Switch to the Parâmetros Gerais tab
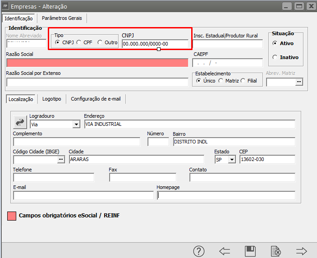The image size is (317, 258). pyautogui.click(x=61, y=18)
